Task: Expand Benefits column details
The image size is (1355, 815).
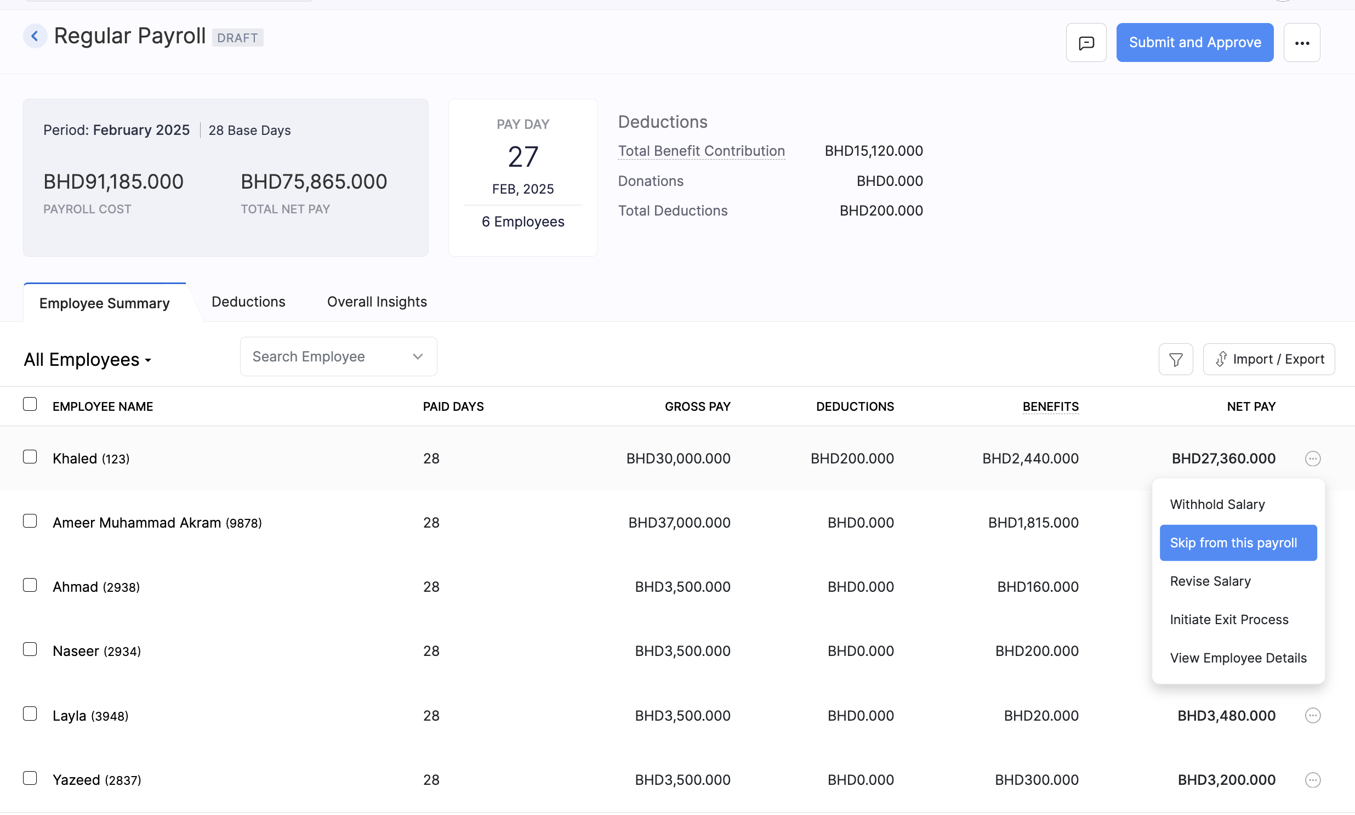Action: click(1050, 406)
